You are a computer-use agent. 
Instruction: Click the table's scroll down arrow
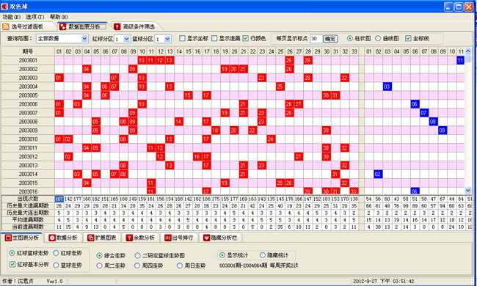pos(468,190)
